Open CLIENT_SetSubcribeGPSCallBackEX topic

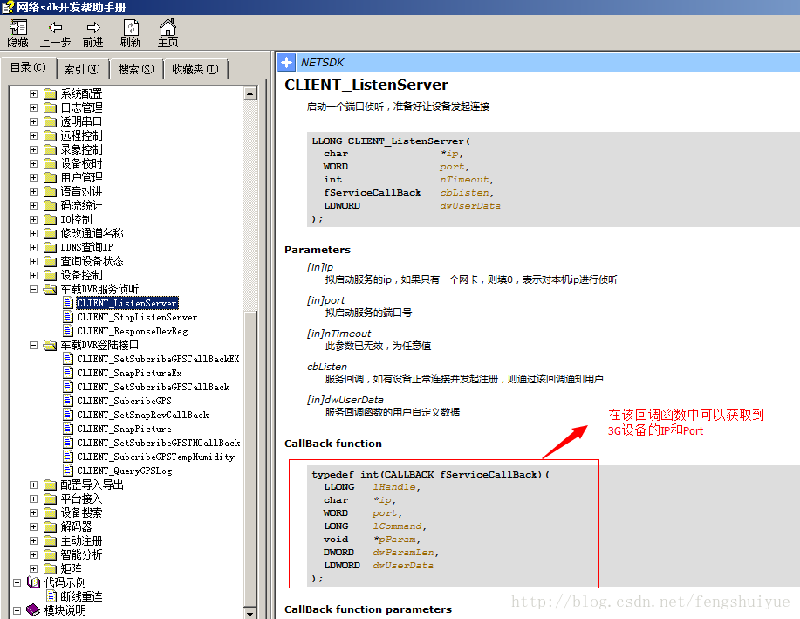(158, 359)
